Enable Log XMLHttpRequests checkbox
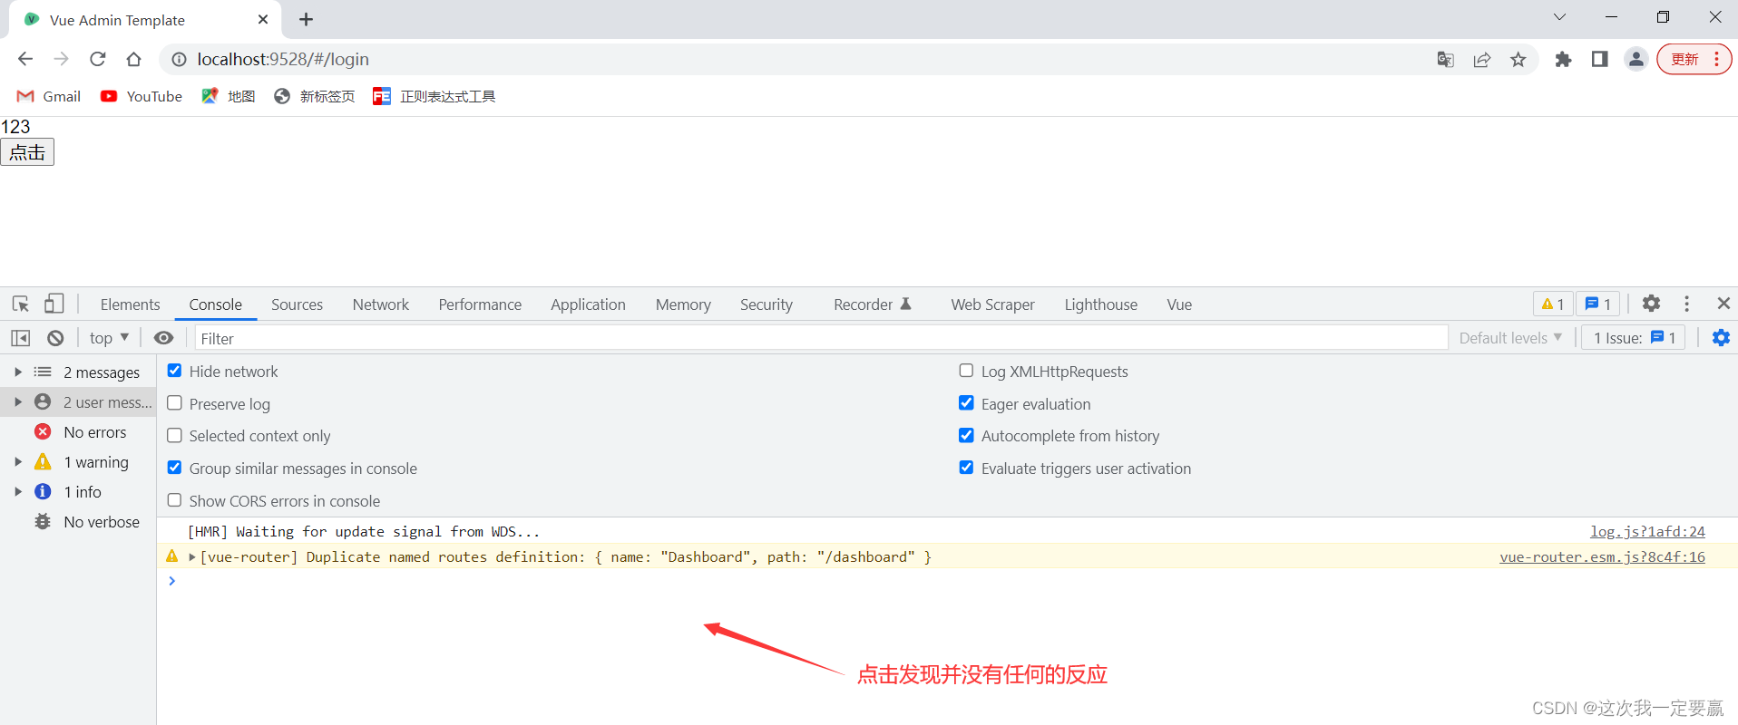Screen dimensions: 1738x725 966,371
